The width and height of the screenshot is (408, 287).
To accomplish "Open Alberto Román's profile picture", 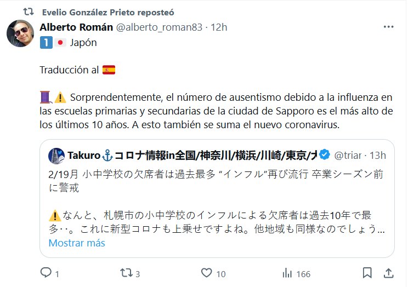I will (x=20, y=34).
